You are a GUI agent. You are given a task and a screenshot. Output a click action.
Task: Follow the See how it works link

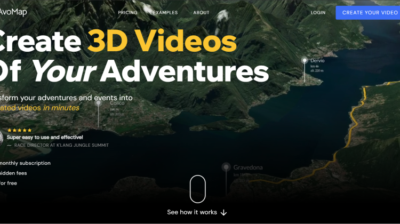192,212
